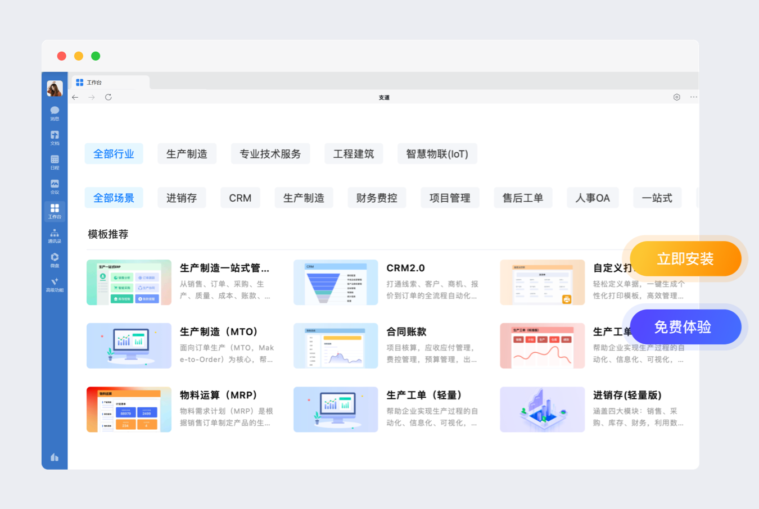Click the back navigation arrow
Screen dimensions: 759x509
tap(75, 97)
